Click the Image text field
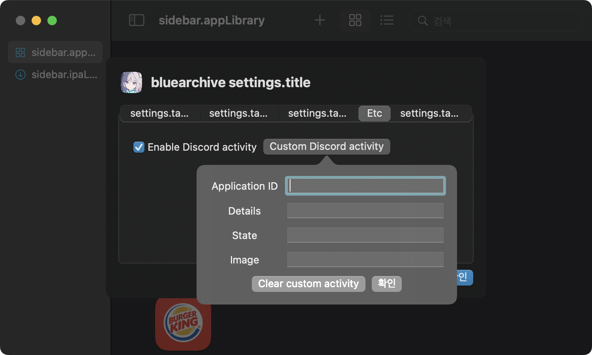Screen dimensions: 592x355 click(365, 260)
